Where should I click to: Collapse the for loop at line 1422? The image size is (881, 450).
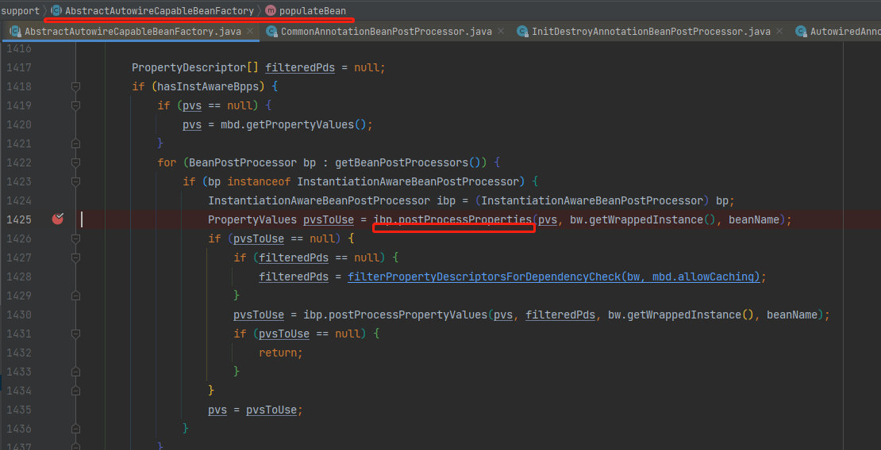(x=75, y=162)
